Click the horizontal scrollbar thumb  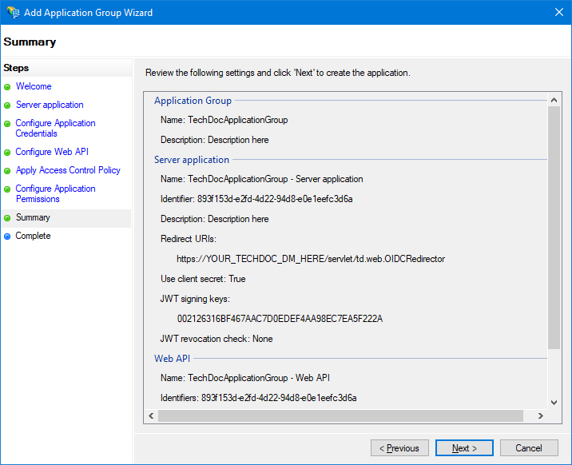click(340, 415)
